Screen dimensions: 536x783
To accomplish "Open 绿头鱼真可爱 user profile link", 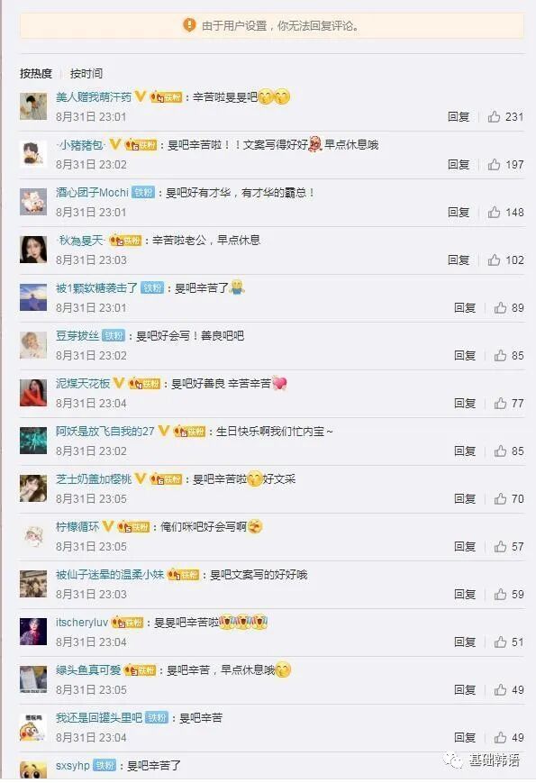I will coord(88,670).
